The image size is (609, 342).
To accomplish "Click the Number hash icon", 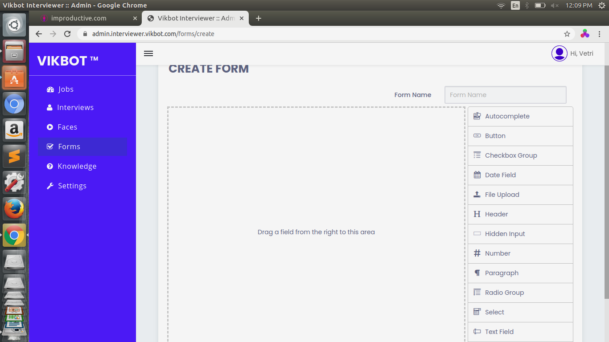I will 477,253.
